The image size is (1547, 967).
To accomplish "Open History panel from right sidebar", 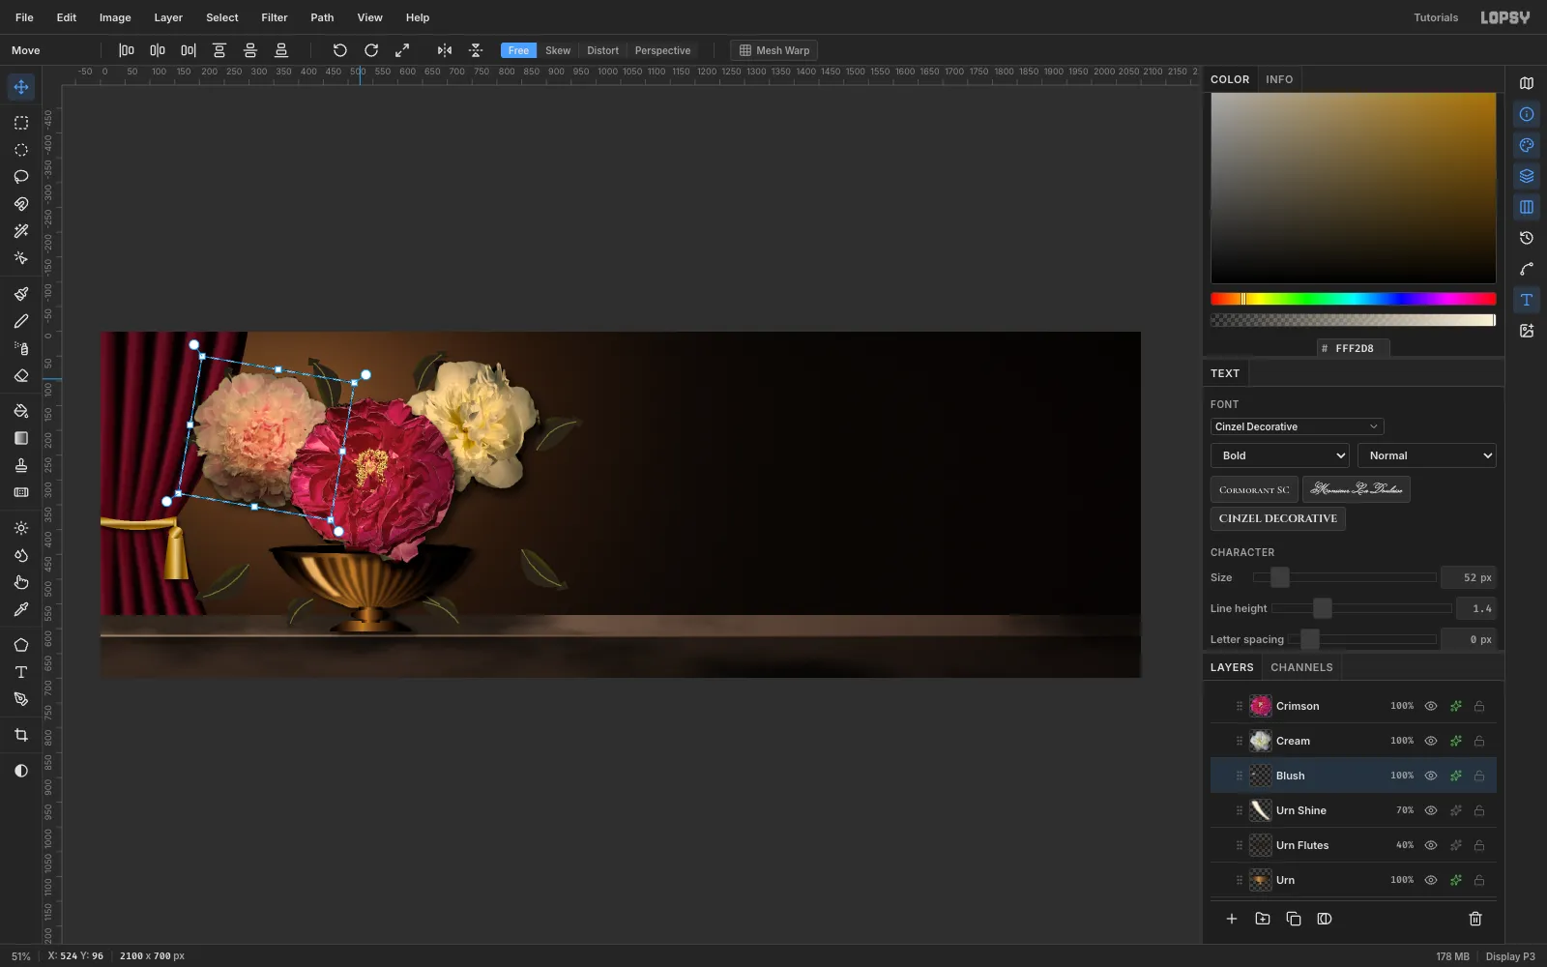I will tap(1526, 238).
